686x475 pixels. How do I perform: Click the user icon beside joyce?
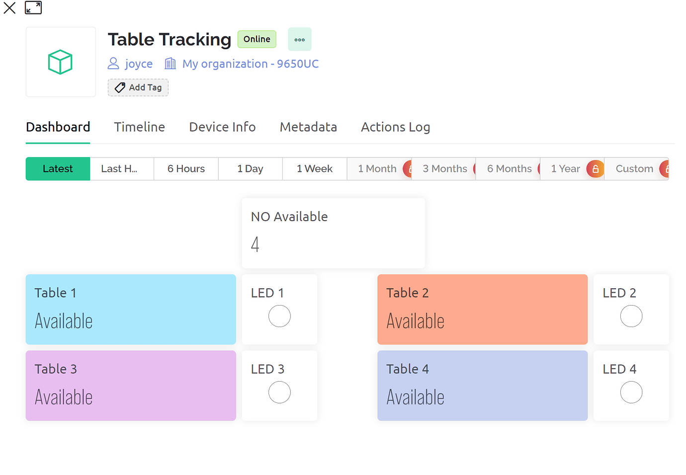tap(113, 64)
